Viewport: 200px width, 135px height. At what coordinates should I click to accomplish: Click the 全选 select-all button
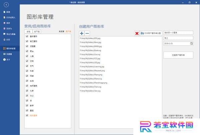click(x=28, y=32)
